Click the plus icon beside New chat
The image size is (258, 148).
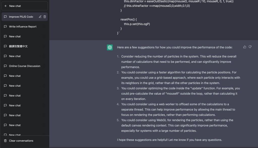pos(6,6)
